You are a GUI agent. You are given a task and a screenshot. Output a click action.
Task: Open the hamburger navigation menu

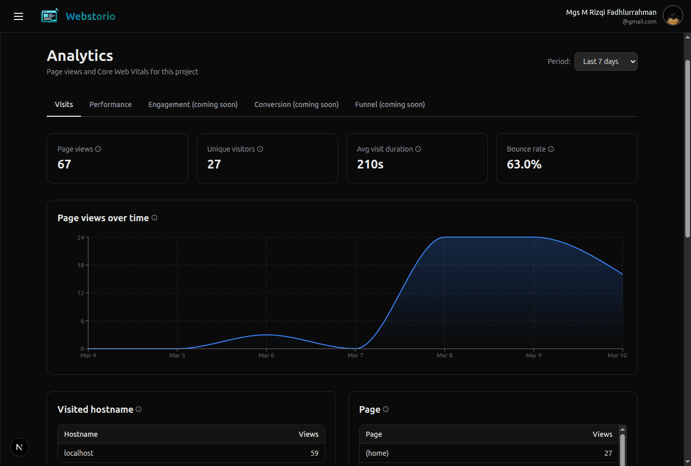18,16
